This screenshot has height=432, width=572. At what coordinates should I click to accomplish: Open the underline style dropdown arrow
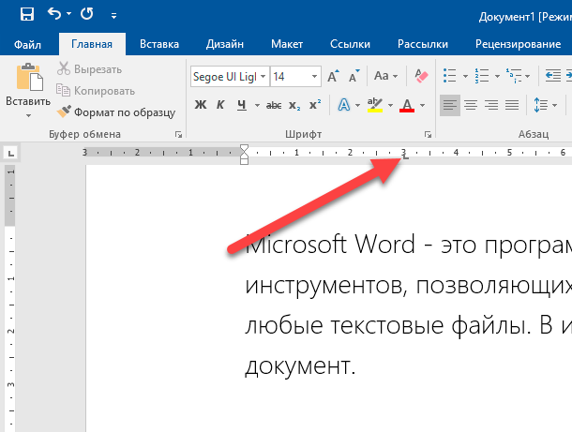point(257,105)
